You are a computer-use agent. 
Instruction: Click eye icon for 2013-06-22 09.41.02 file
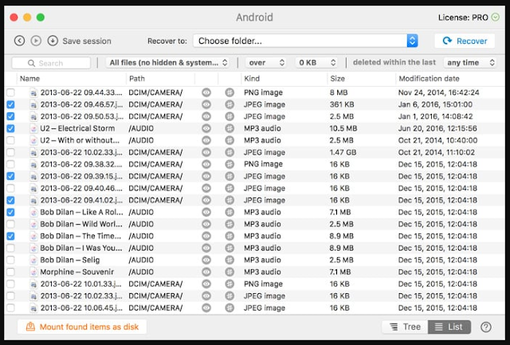click(x=206, y=200)
